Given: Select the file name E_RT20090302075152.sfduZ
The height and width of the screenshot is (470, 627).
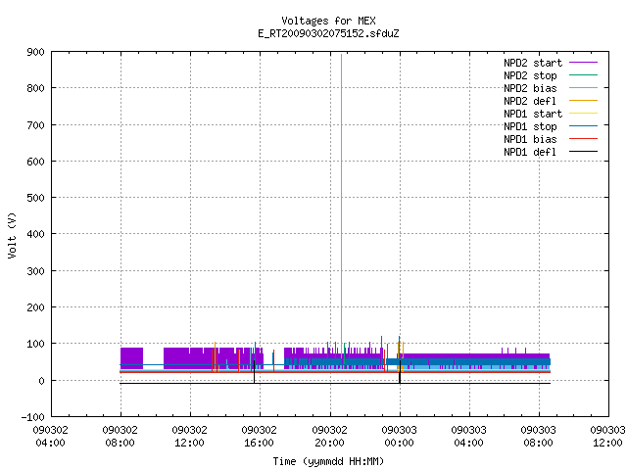Looking at the screenshot, I should click(x=328, y=33).
